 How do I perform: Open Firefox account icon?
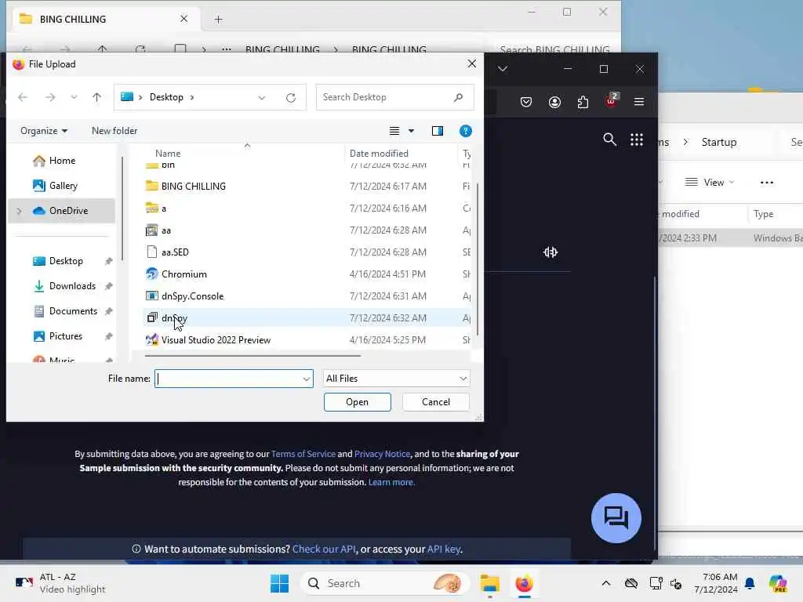click(554, 102)
